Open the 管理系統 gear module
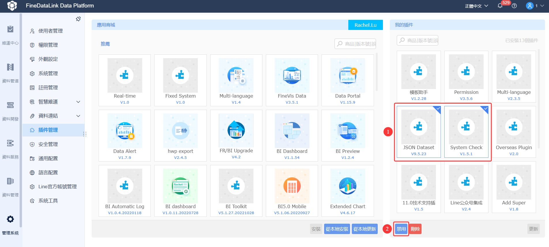Viewport: 549px width, 247px height. coord(10,225)
